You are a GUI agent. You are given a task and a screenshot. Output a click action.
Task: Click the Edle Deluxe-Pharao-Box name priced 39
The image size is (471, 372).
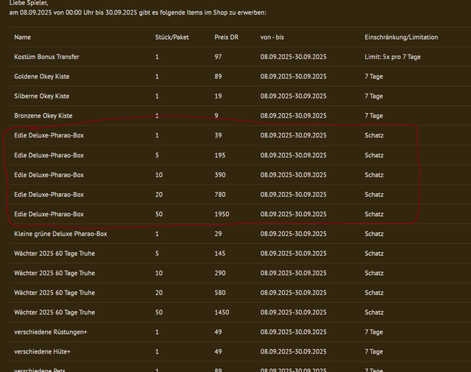pyautogui.click(x=49, y=135)
